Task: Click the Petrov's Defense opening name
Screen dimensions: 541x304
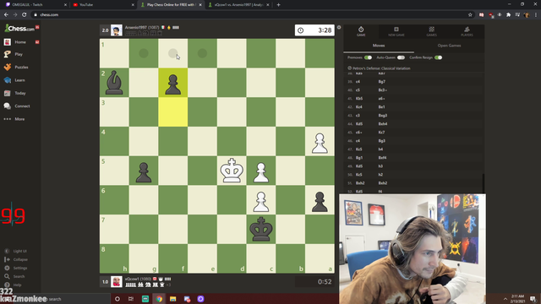Action: pyautogui.click(x=381, y=68)
